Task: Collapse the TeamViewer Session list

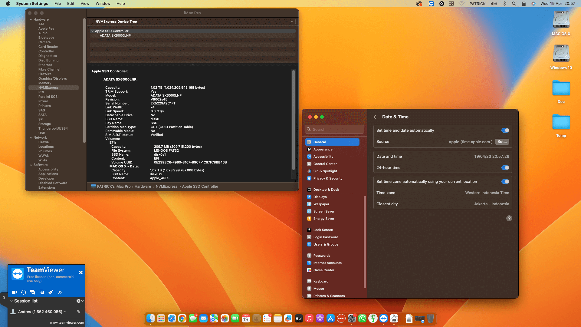Action: [11, 301]
